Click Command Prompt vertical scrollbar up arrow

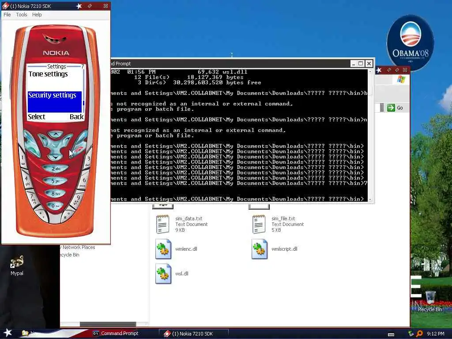click(x=370, y=71)
